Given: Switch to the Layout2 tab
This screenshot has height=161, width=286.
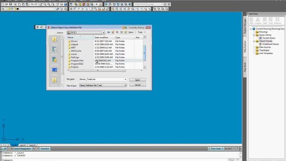Looking at the screenshot, I should click(x=32, y=145).
